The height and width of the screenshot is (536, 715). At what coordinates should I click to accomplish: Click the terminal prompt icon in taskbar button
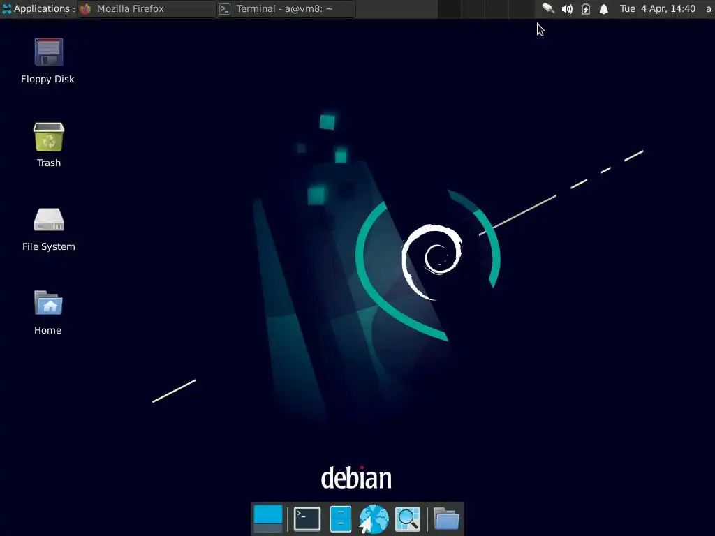[x=225, y=8]
